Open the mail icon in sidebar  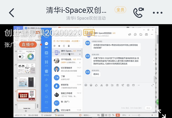(46, 102)
